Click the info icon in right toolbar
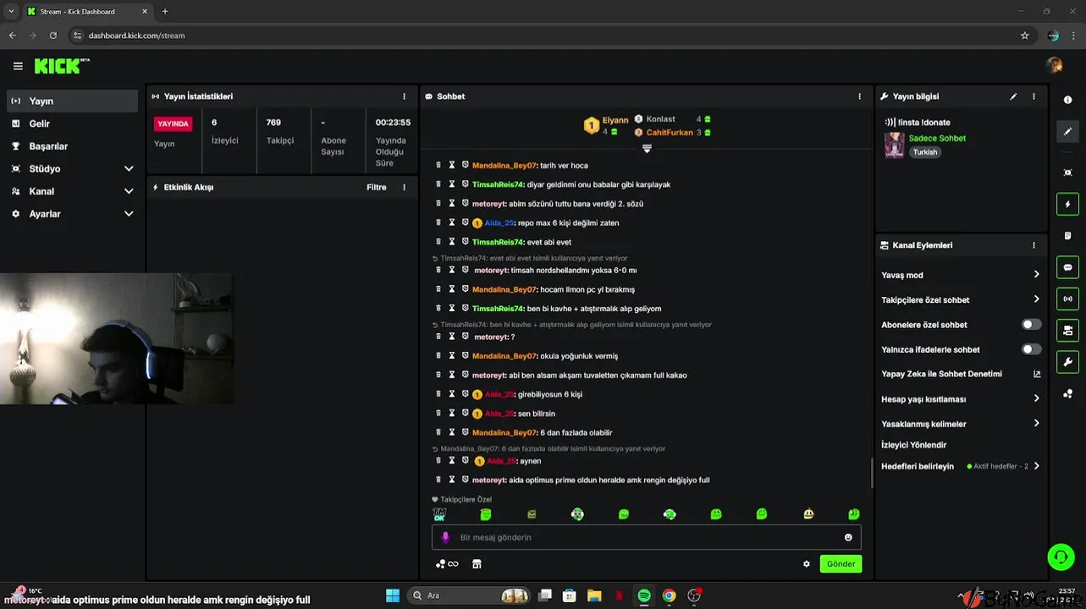1086x609 pixels. point(1067,100)
